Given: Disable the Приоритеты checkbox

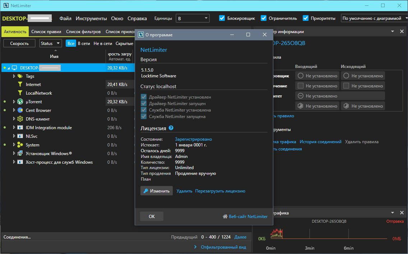Looking at the screenshot, I should (x=306, y=18).
